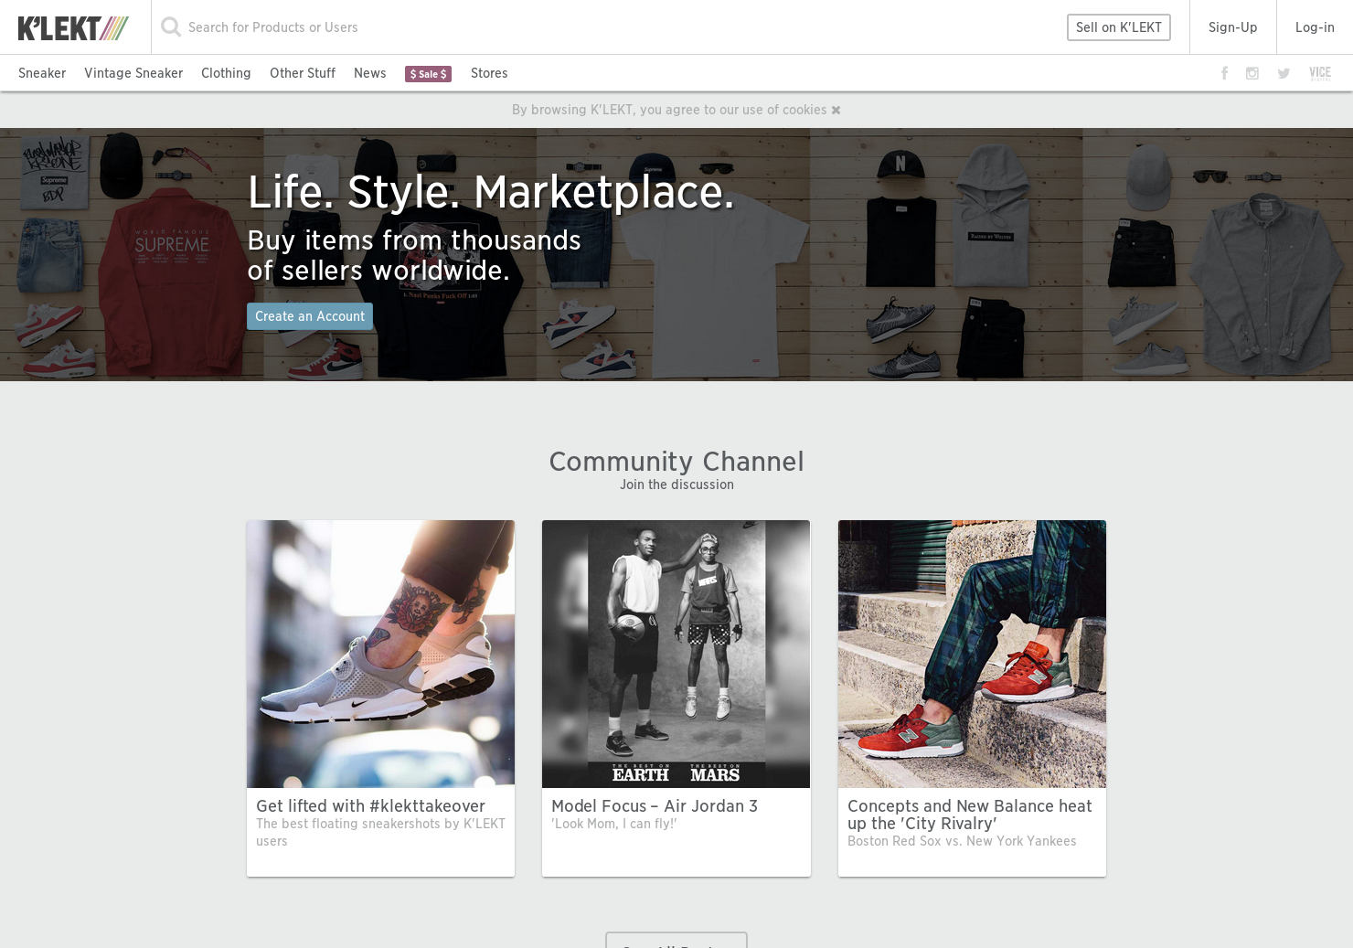1353x948 pixels.
Task: Click 'Look Mom, I can fly!' subtitle
Action: click(x=614, y=824)
